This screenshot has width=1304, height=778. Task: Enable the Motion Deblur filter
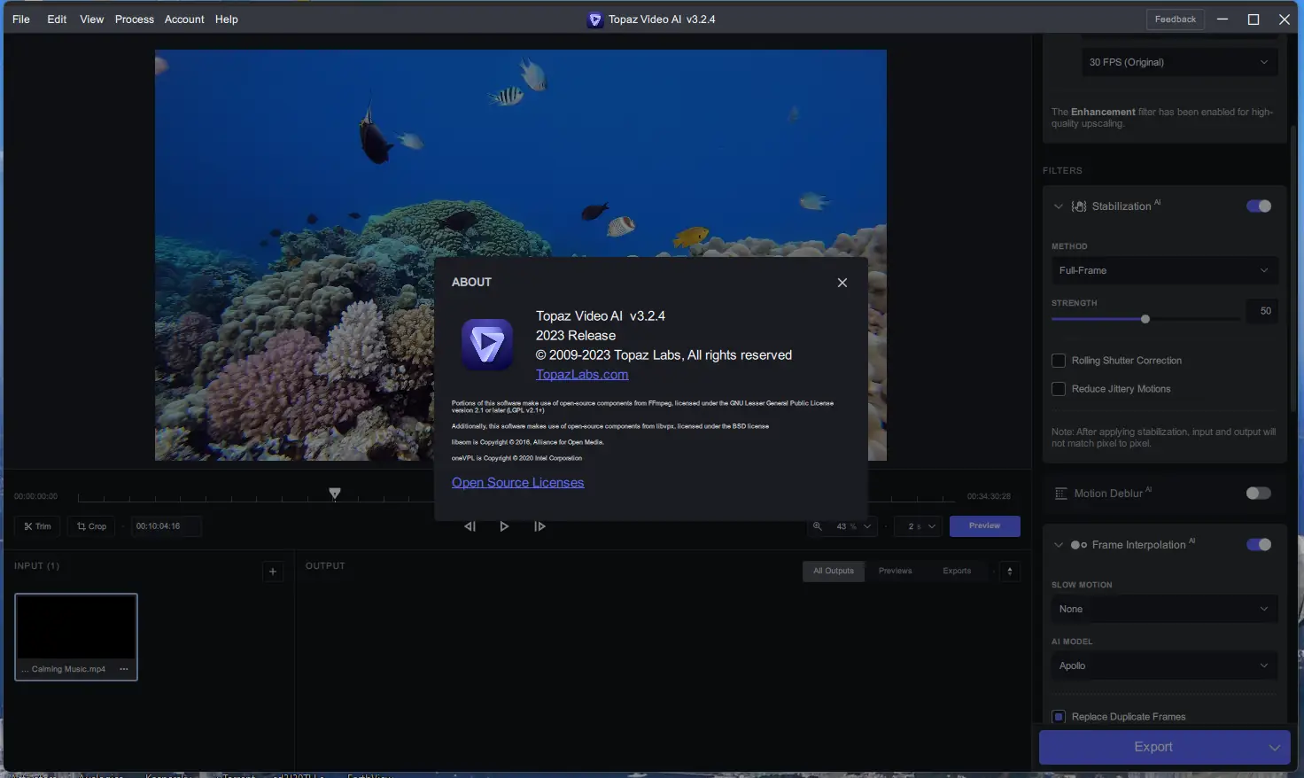[1258, 494]
